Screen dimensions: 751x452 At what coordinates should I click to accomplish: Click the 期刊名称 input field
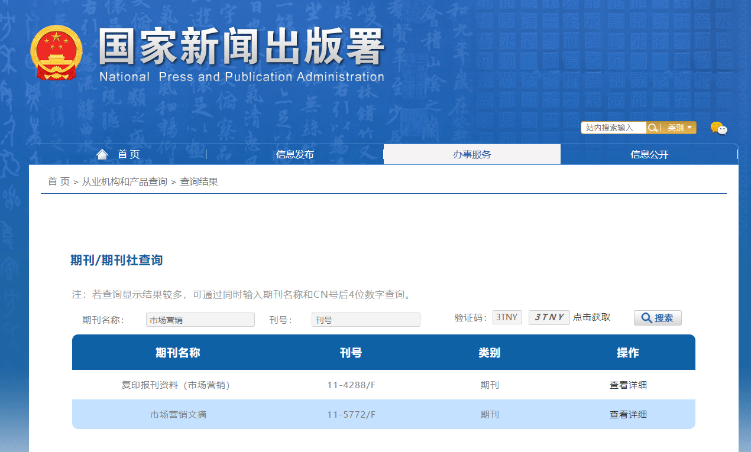[x=200, y=320]
